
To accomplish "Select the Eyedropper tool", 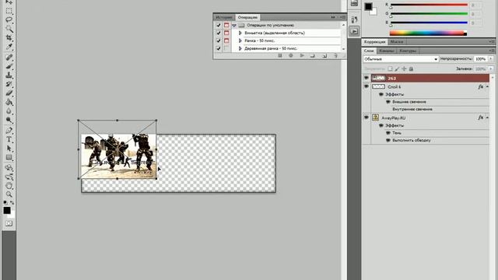I will coord(9,47).
